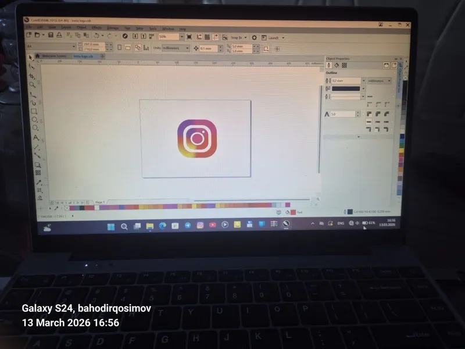Select the Polygon tool in the toolbox
This screenshot has width=465, height=349.
[35, 128]
